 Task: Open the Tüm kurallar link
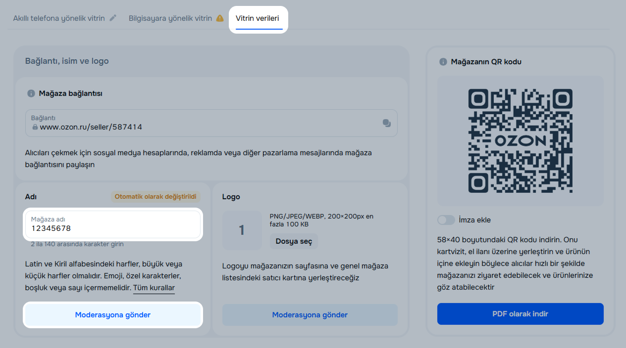[x=154, y=288]
